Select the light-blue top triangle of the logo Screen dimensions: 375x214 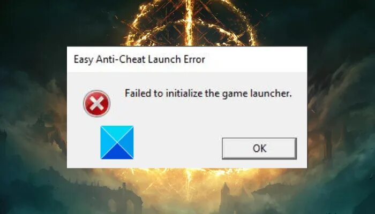point(117,133)
